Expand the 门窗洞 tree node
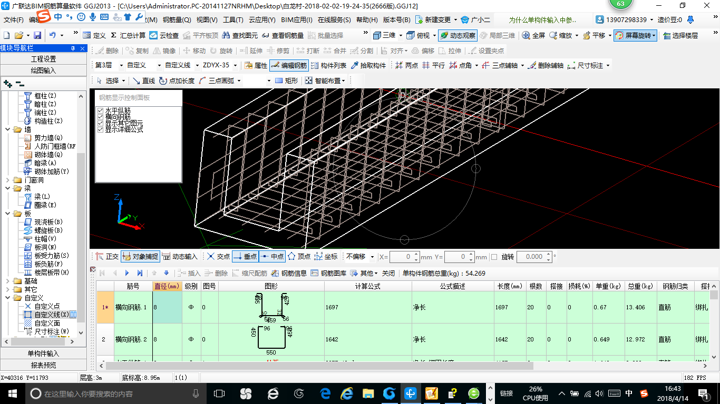Viewport: 720px width, 404px height. pyautogui.click(x=8, y=180)
